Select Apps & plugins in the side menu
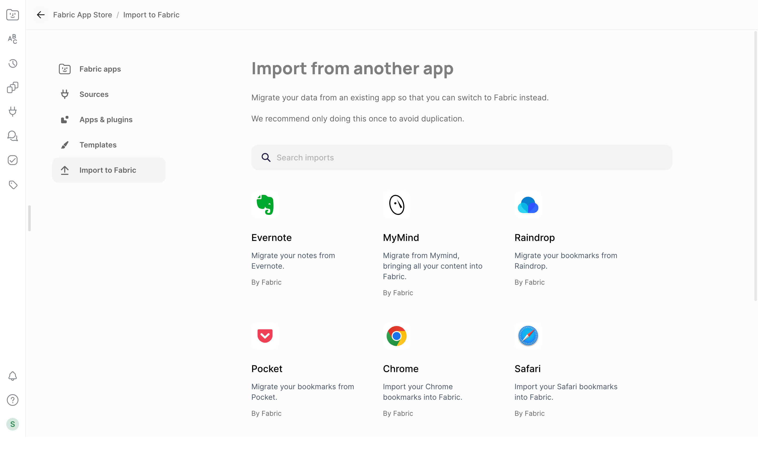Viewport: 758px width, 474px height. [109, 120]
